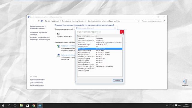Open Свойства браузера link

click(37, 86)
